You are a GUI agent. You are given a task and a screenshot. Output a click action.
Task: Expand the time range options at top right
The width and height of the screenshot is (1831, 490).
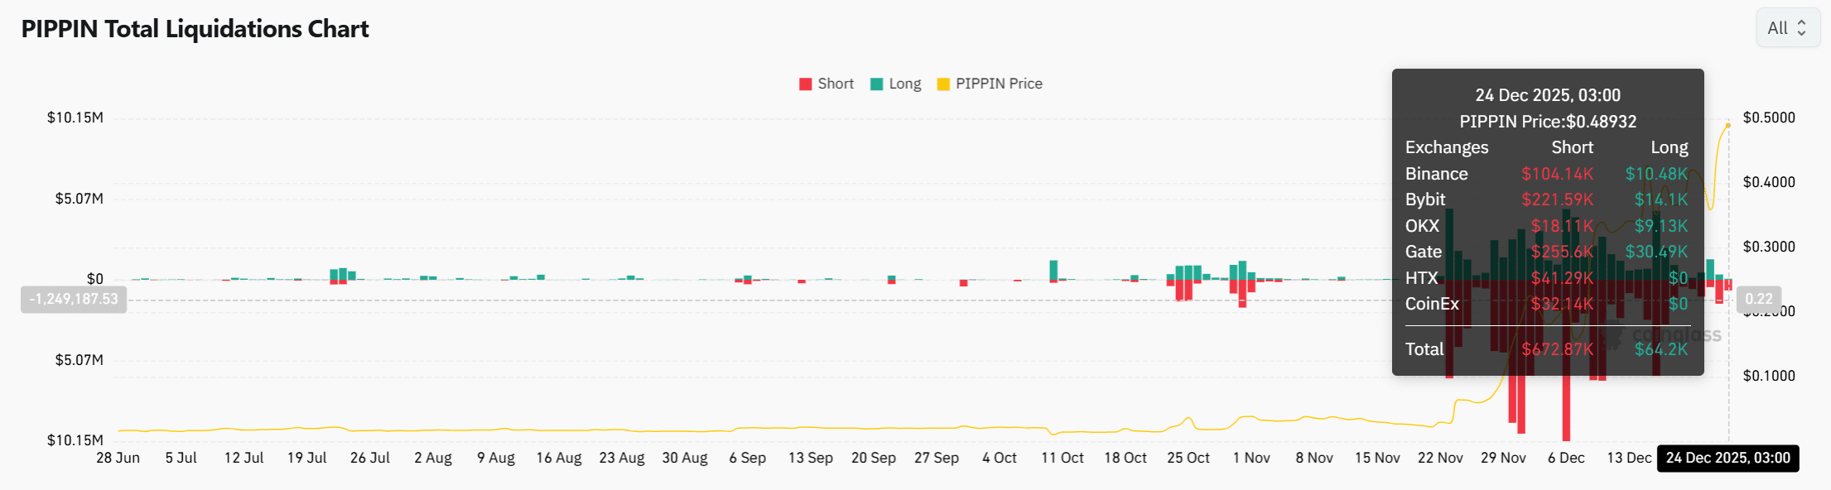[x=1787, y=27]
